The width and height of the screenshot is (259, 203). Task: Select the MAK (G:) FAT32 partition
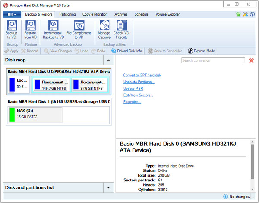(x=35, y=115)
